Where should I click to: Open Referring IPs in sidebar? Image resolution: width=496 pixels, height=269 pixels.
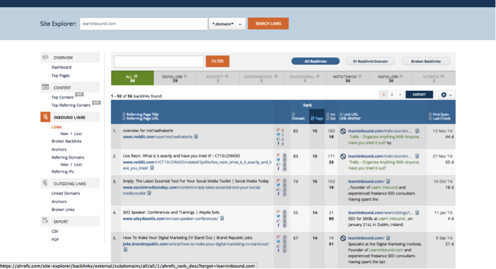tap(63, 171)
